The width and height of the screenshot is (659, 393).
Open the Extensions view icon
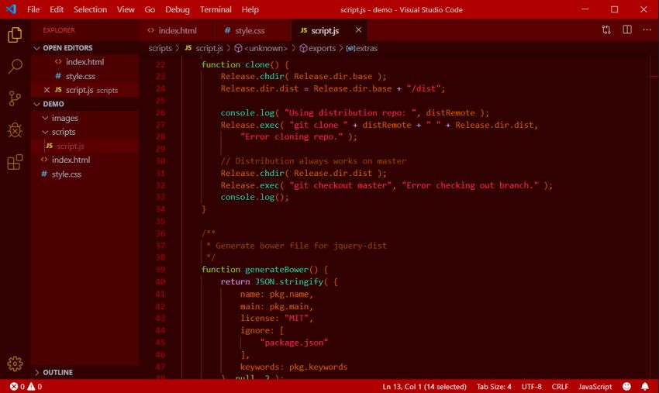pyautogui.click(x=15, y=162)
